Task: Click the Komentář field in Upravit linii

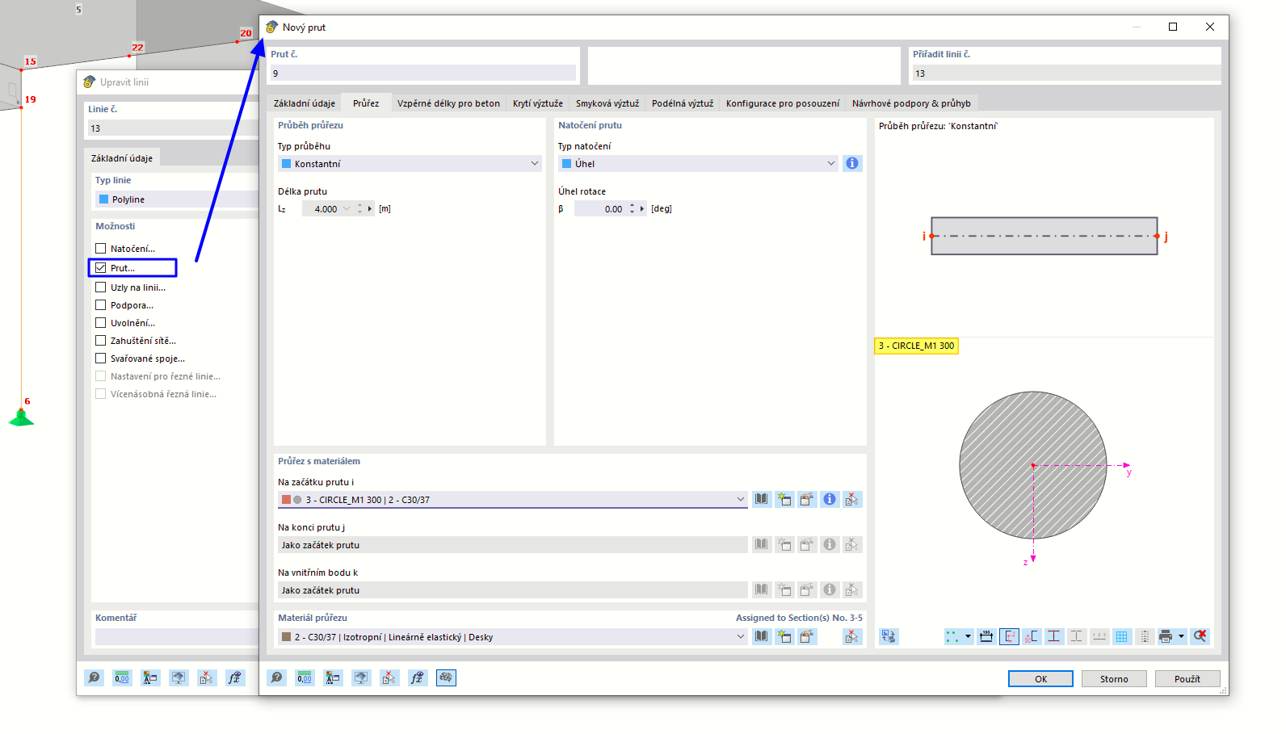Action: point(177,637)
